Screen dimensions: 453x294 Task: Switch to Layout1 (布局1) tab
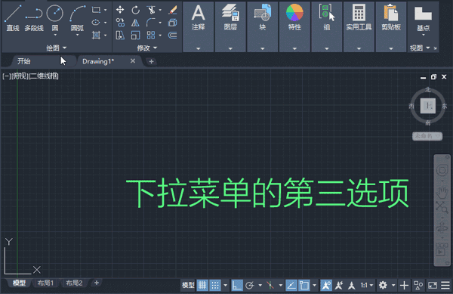coord(45,283)
